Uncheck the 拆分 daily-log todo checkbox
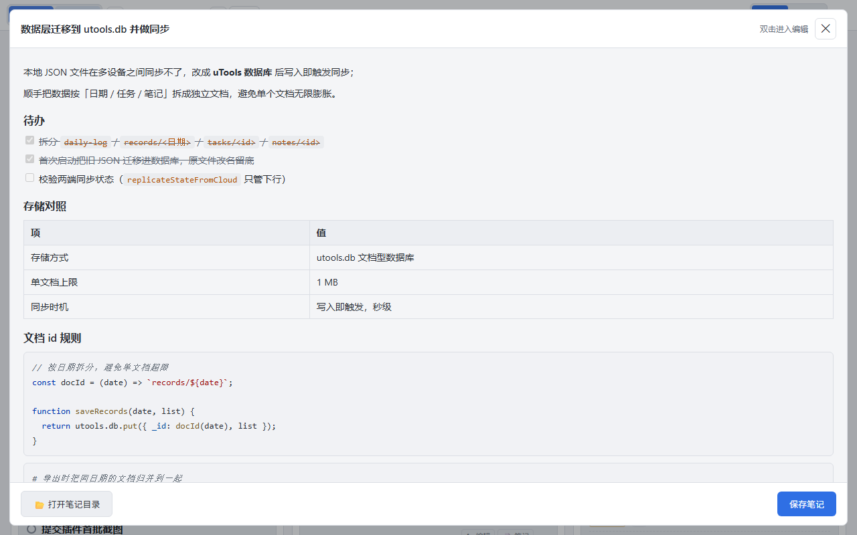This screenshot has height=535, width=857. click(x=29, y=140)
